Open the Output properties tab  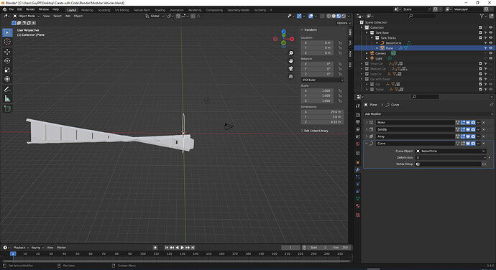tap(357, 122)
